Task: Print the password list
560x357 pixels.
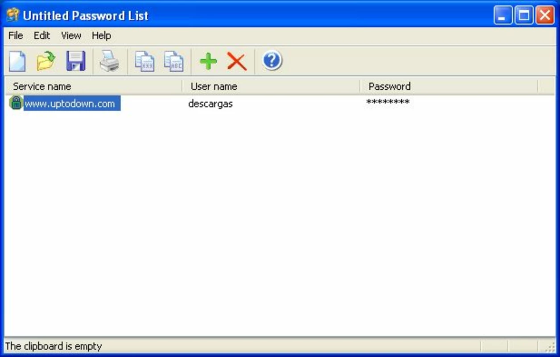Action: (x=109, y=61)
